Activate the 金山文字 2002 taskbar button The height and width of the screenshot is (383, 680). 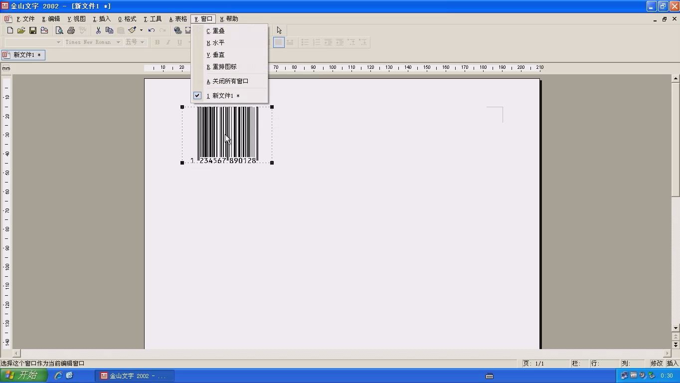pyautogui.click(x=135, y=376)
